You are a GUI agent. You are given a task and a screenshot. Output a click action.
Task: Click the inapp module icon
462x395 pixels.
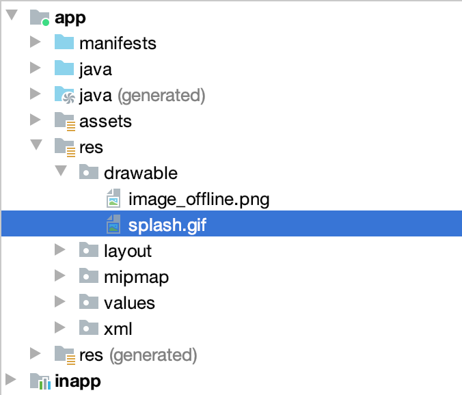(x=40, y=381)
